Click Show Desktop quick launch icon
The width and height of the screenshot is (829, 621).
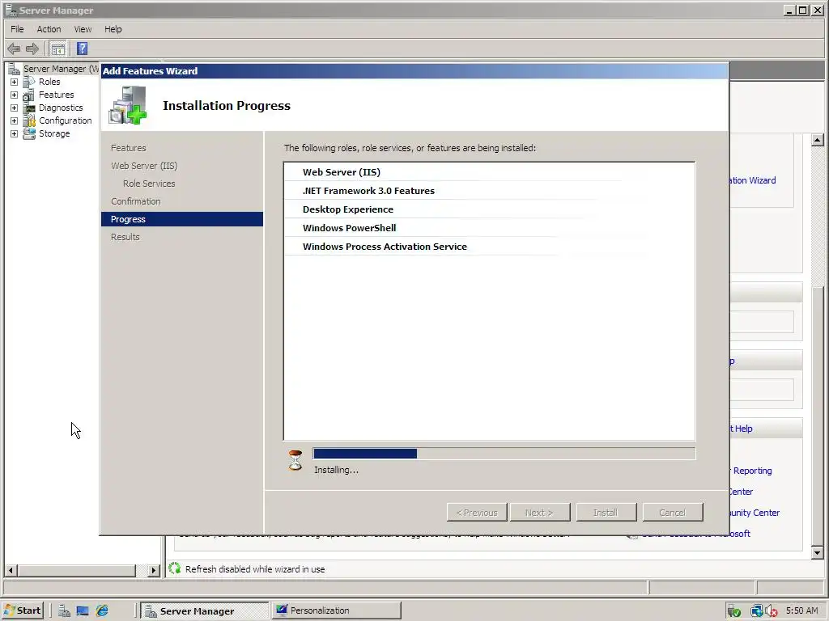click(83, 611)
